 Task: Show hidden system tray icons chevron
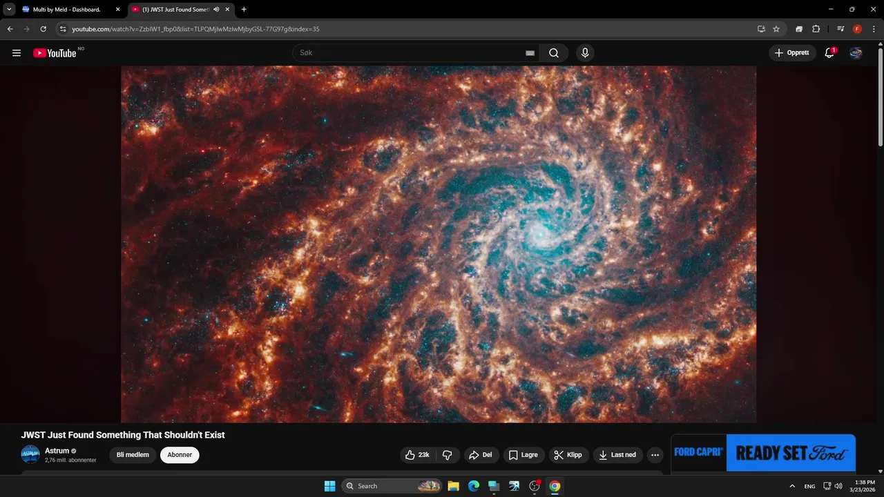(x=792, y=486)
